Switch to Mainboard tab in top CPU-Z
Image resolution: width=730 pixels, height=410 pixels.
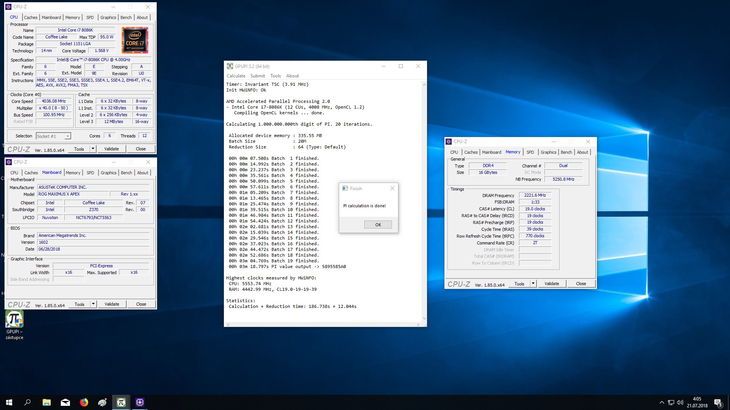pos(51,17)
